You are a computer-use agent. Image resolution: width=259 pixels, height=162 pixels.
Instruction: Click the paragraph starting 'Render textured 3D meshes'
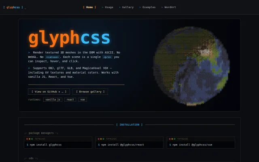[x=74, y=57]
